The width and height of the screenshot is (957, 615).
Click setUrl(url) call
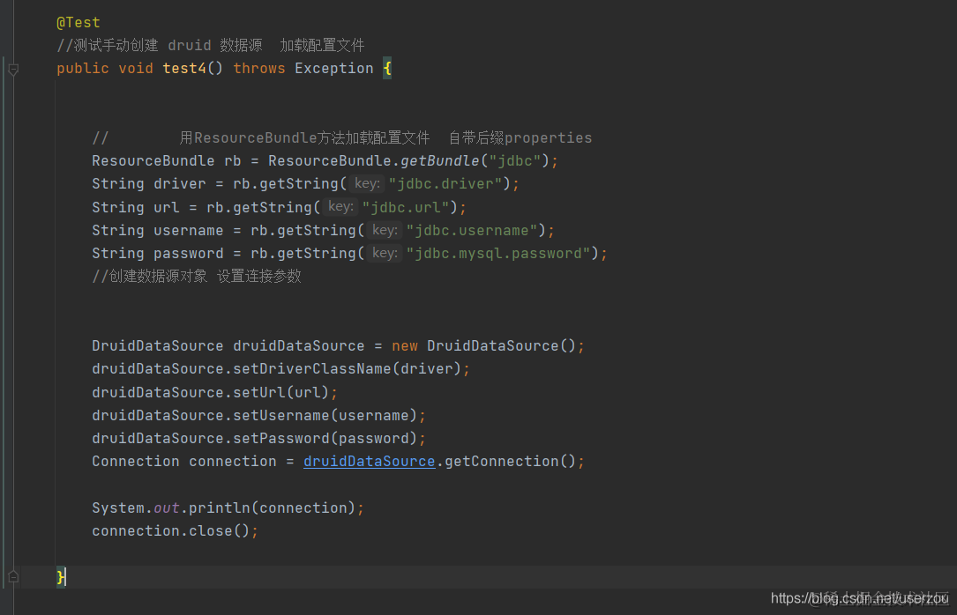[280, 393]
